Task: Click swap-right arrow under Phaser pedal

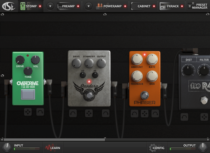Action: [x=155, y=114]
